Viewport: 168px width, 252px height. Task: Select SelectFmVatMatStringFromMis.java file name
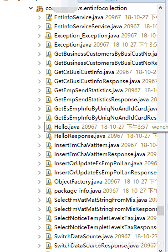(100, 200)
